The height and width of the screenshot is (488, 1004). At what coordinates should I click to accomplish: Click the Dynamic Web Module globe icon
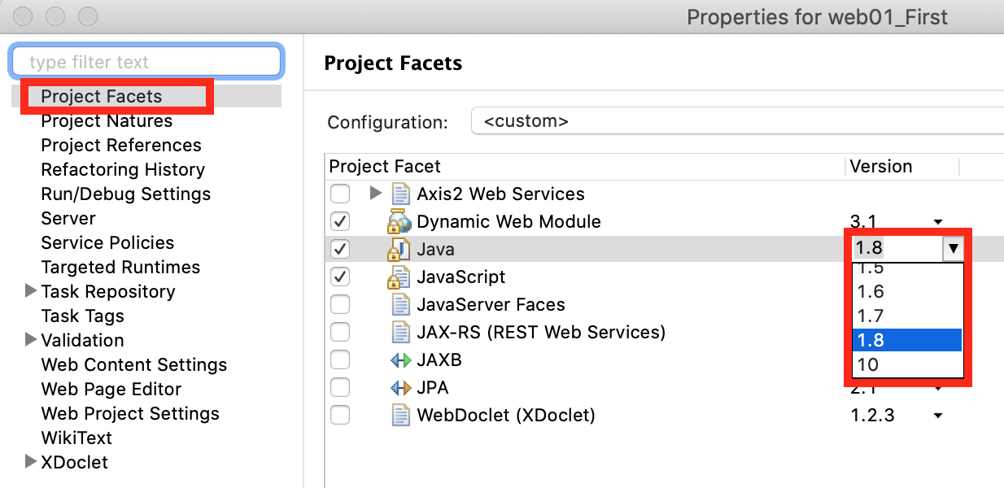[x=399, y=222]
